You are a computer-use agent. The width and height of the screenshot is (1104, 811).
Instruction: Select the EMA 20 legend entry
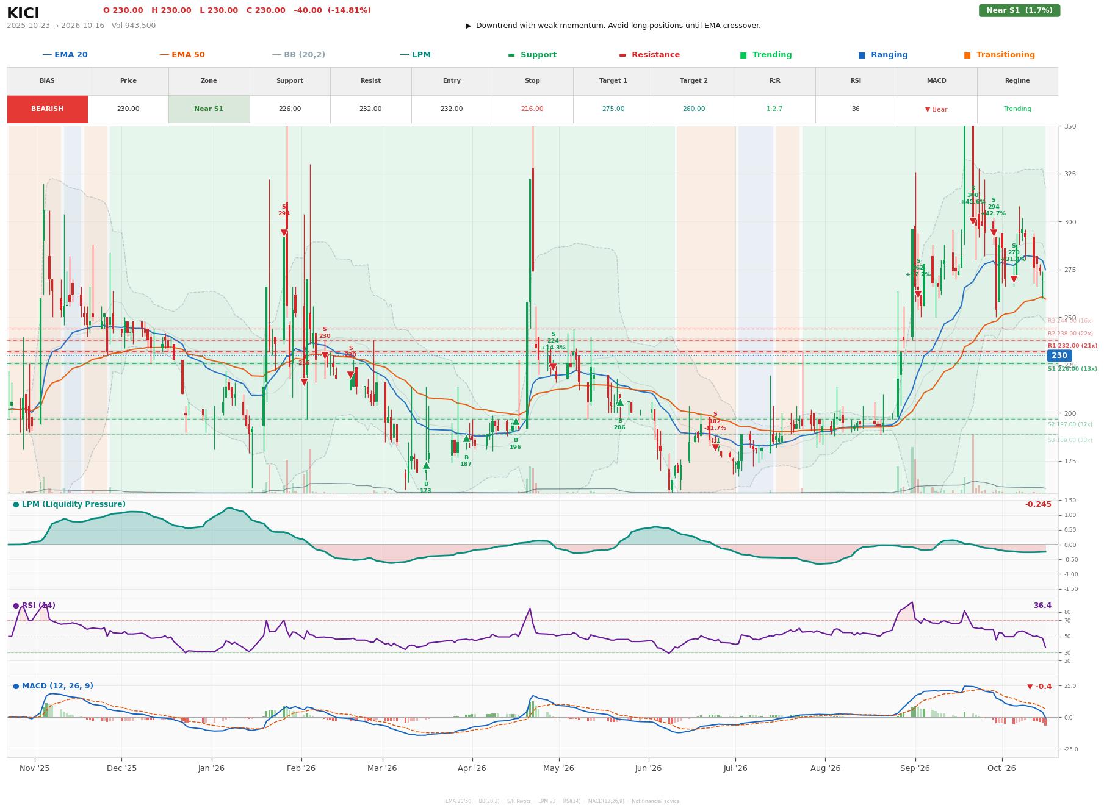(x=65, y=55)
